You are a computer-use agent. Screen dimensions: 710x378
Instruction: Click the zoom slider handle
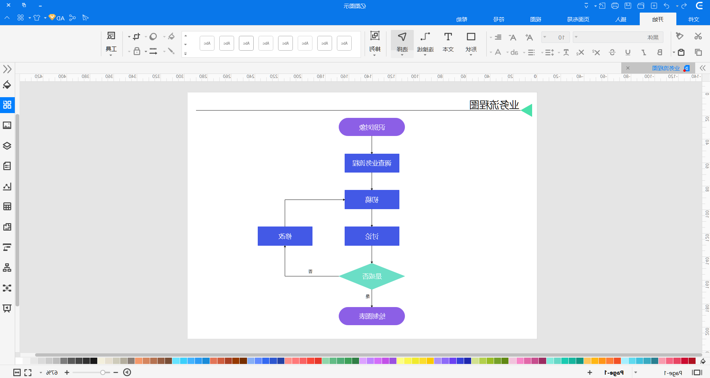[103, 372]
